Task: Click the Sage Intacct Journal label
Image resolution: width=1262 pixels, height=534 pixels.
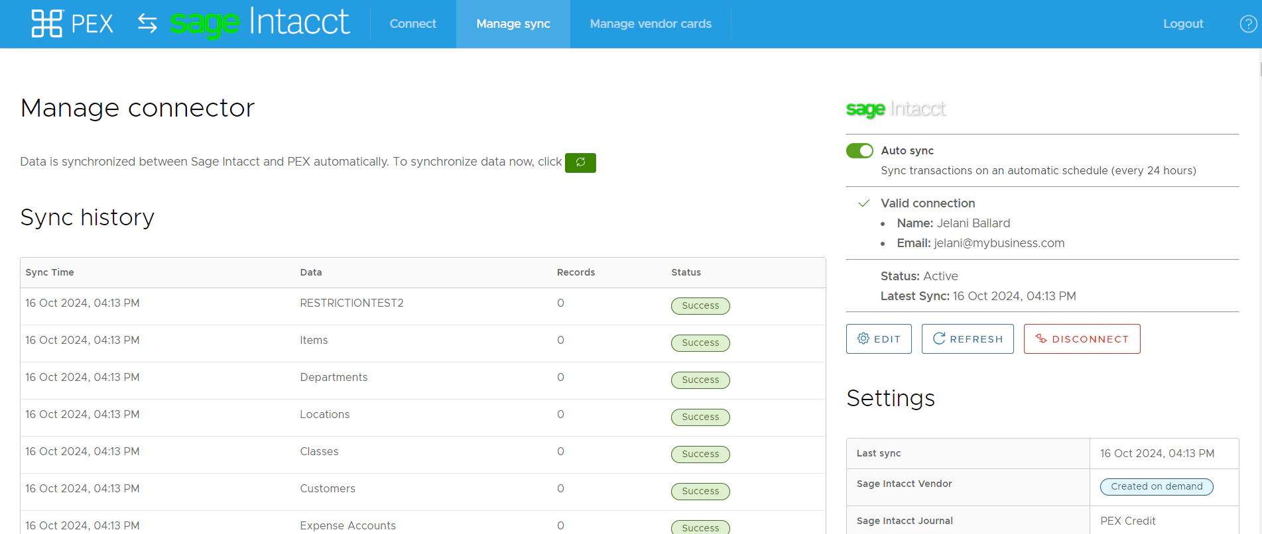Action: click(905, 521)
